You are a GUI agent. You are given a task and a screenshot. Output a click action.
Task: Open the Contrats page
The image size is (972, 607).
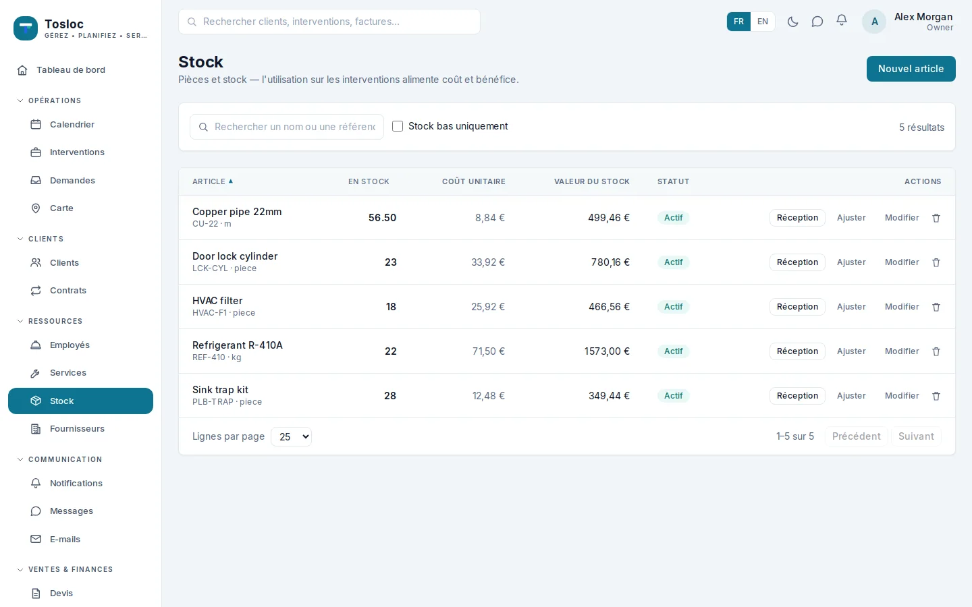pyautogui.click(x=80, y=291)
